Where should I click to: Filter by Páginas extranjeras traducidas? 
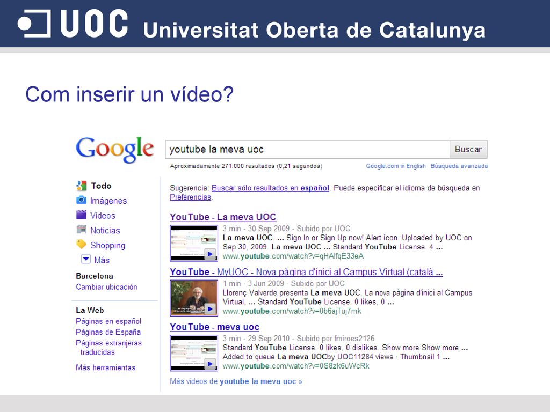coord(108,348)
